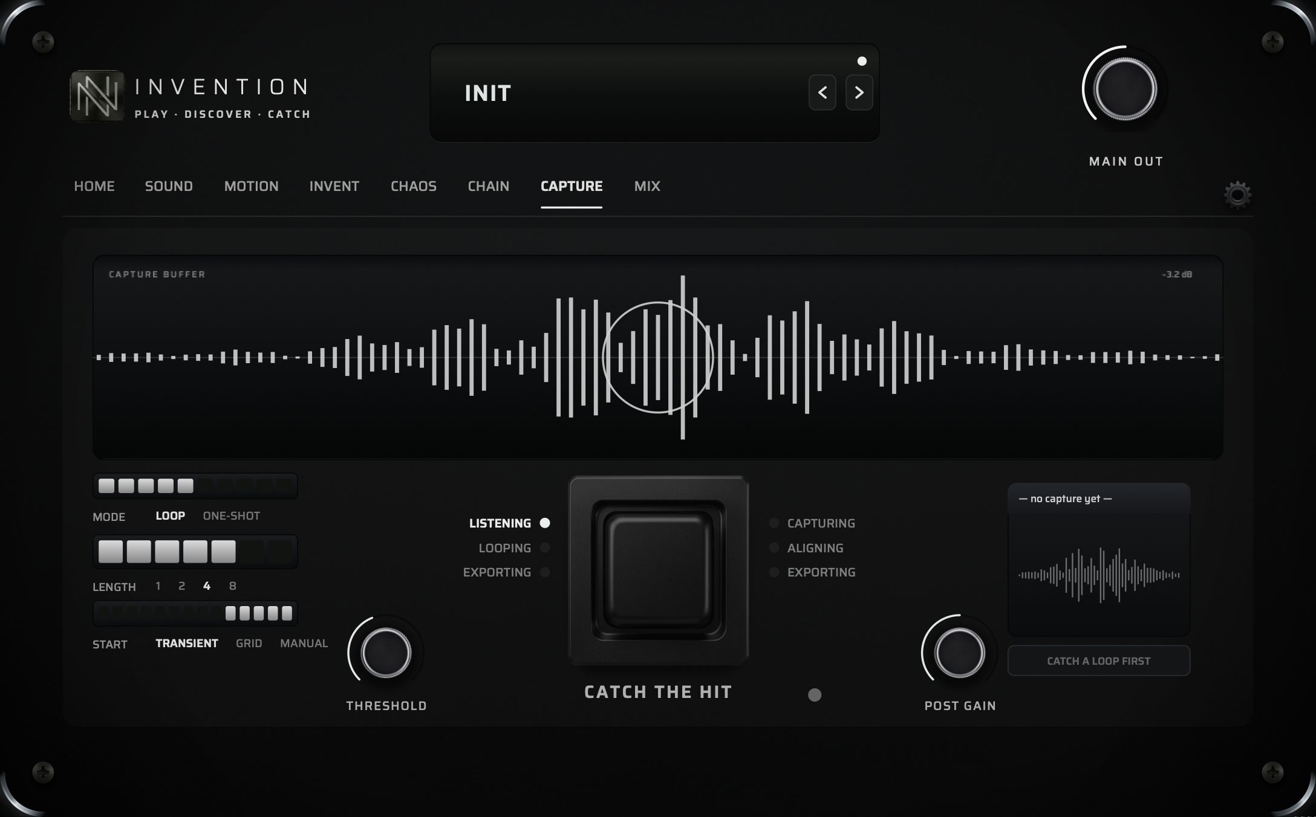Screen dimensions: 1316x817
Task: Set mode to LOOP
Action: 171,516
